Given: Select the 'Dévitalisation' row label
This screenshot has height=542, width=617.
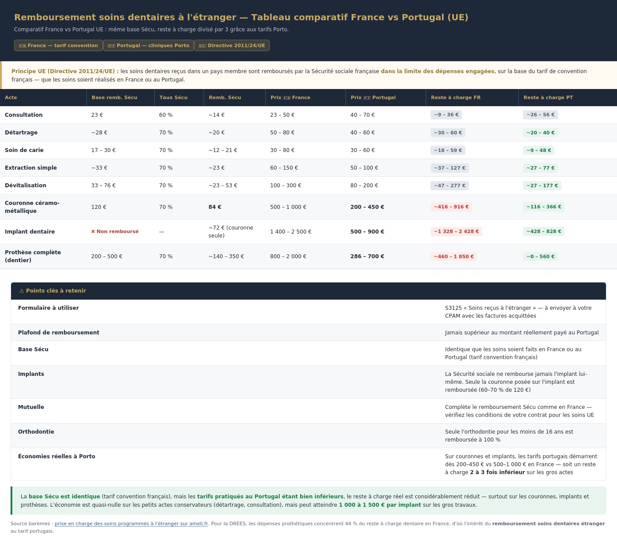Looking at the screenshot, I should [x=26, y=186].
